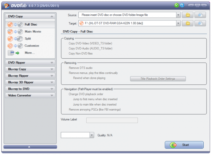Select Full Disc mode
212x155 pixels.
pos(30,25)
